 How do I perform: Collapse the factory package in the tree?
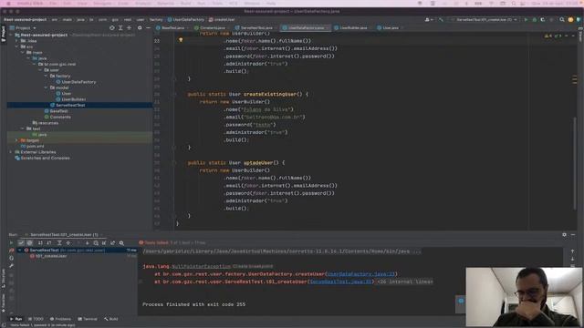tap(47, 76)
